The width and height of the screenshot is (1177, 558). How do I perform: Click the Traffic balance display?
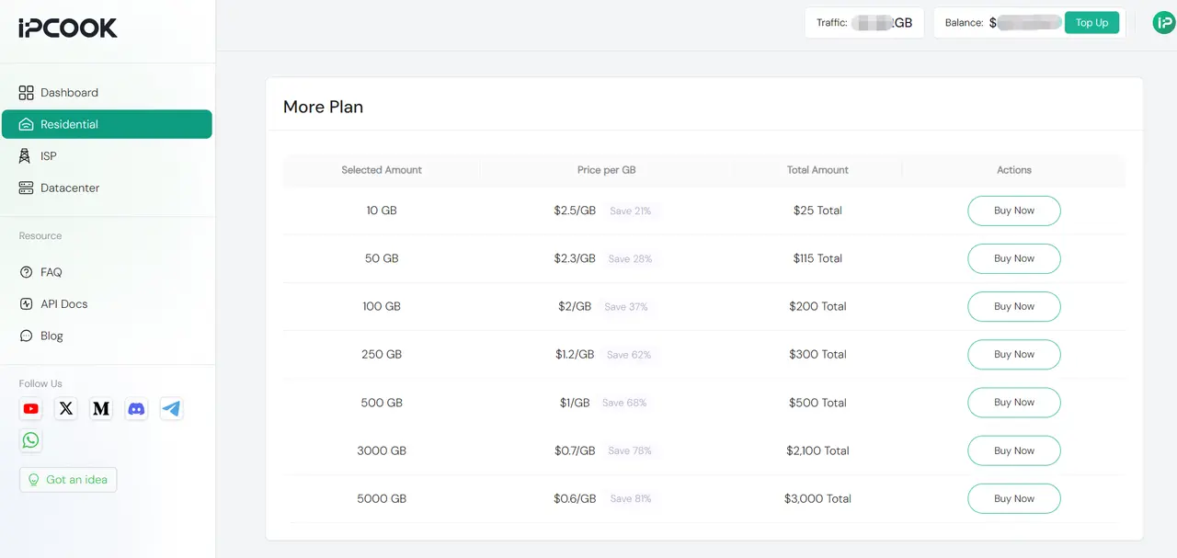point(863,22)
